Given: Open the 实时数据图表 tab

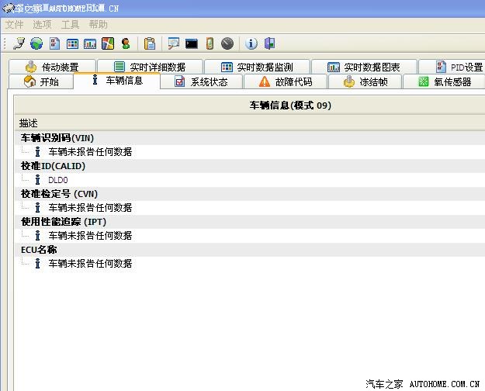Looking at the screenshot, I should click(x=363, y=67).
